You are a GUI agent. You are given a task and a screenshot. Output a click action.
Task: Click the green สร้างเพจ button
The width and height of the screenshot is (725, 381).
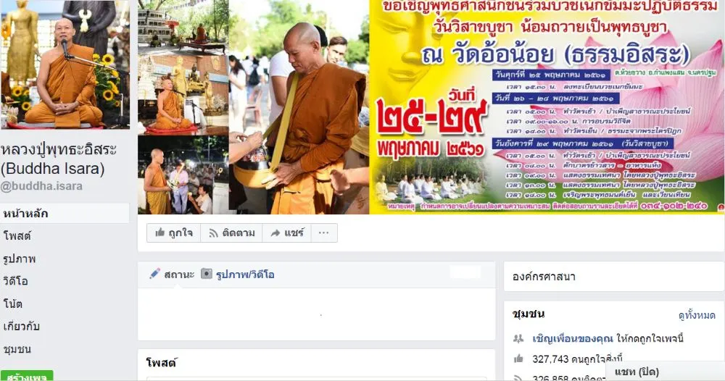(x=27, y=376)
